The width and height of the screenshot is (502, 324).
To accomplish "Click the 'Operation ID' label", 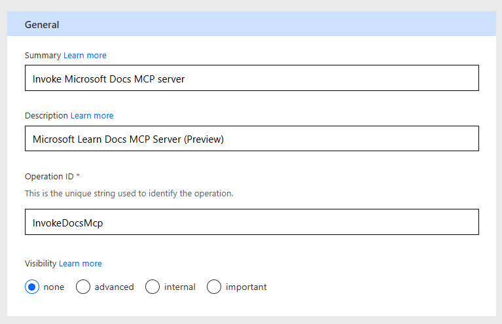I will click(49, 177).
